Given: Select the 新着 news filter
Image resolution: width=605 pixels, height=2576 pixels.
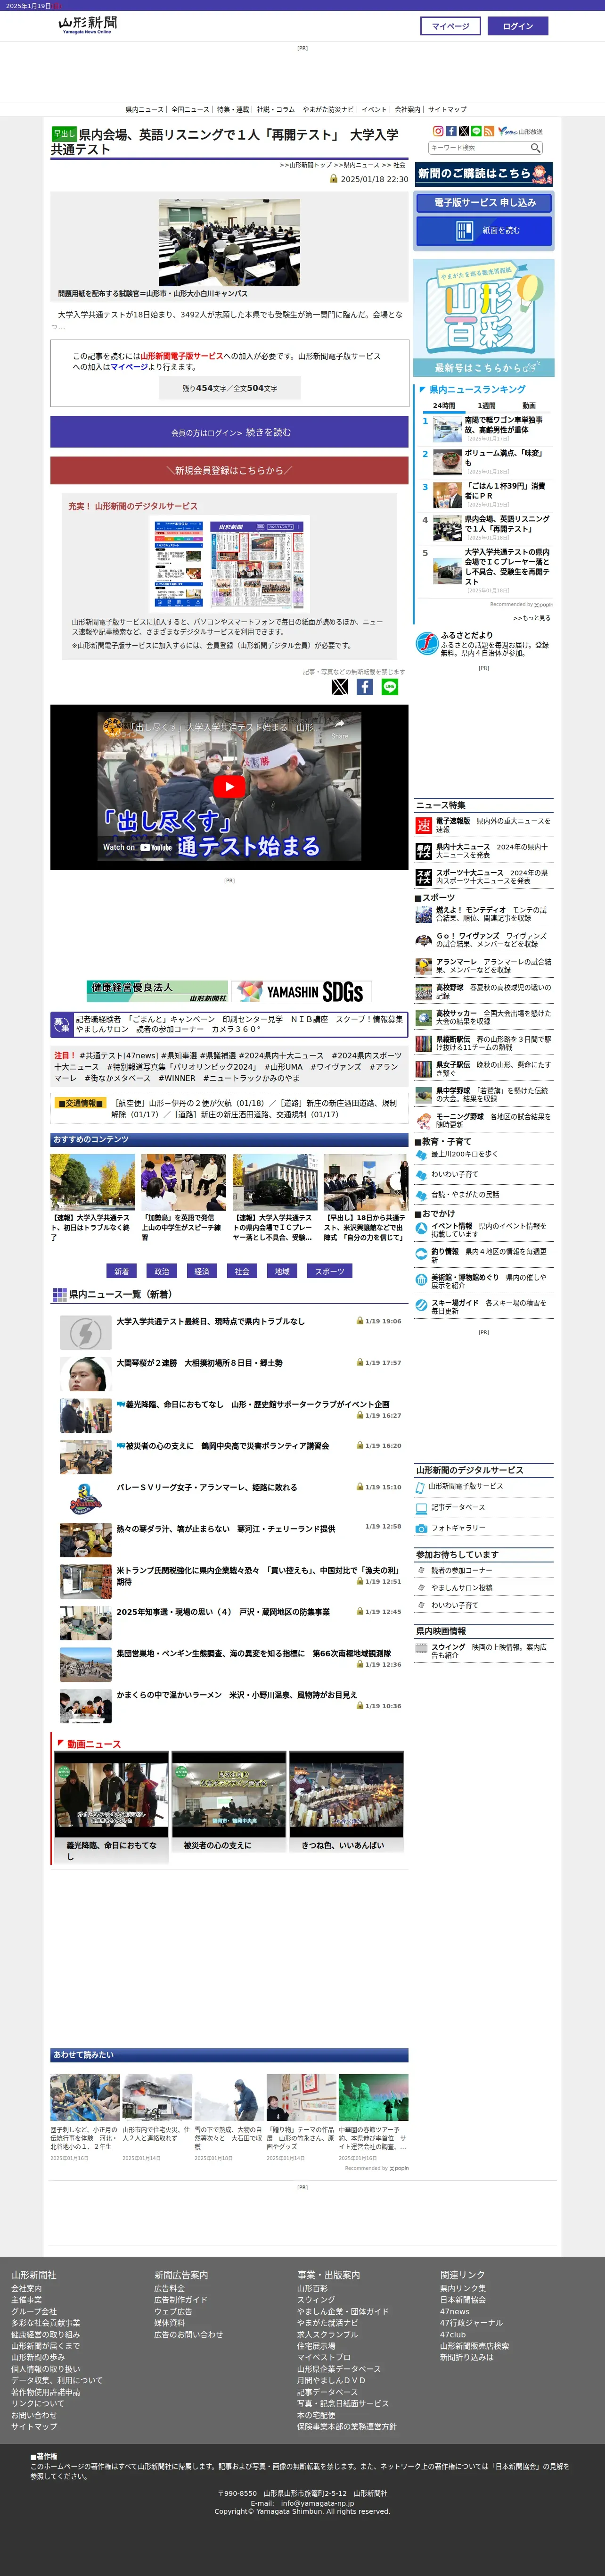Looking at the screenshot, I should [x=122, y=1271].
